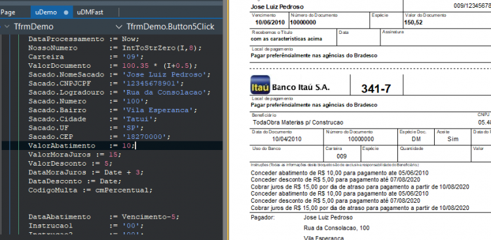Expand the TfrmDemo class dropdown
Viewport: 491px width, 240px height.
pos(7,27)
